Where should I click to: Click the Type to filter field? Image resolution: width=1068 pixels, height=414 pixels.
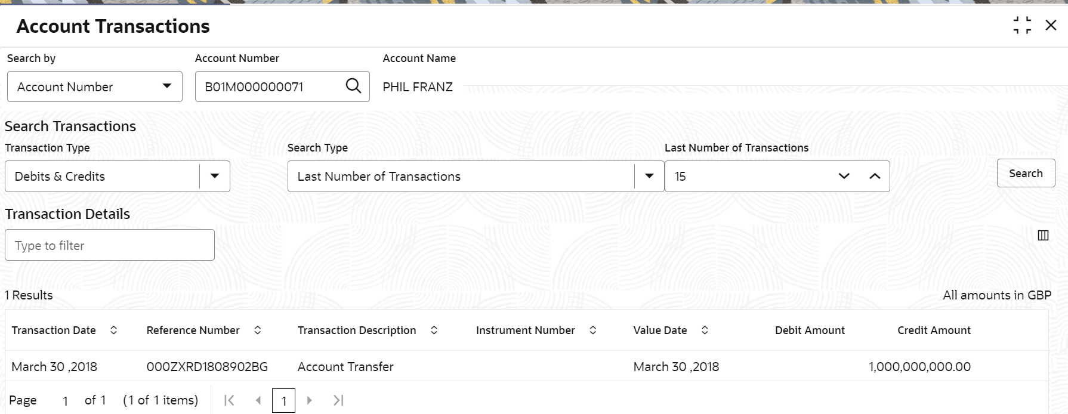(110, 245)
